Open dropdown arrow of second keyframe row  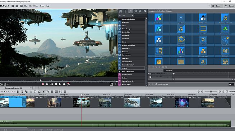[x=167, y=77]
